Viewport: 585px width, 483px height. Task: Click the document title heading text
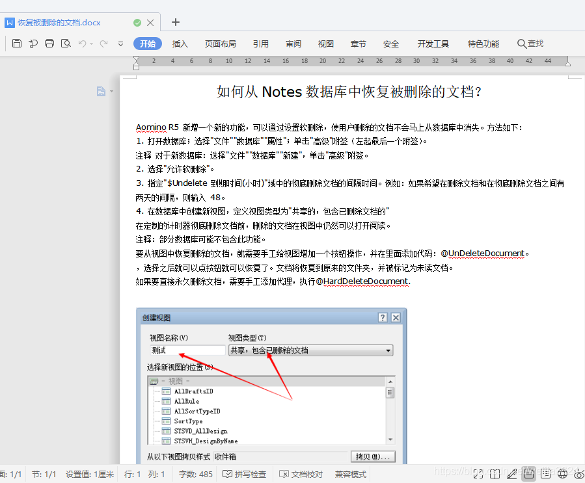pyautogui.click(x=349, y=92)
